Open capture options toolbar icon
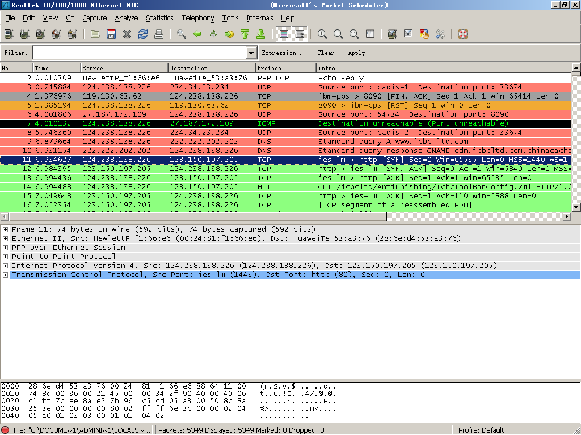This screenshot has height=435, width=581. pos(24,34)
